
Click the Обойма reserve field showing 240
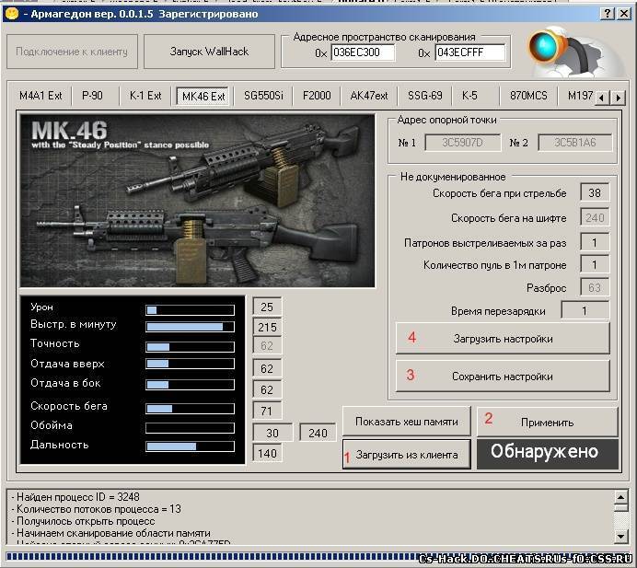click(x=318, y=433)
